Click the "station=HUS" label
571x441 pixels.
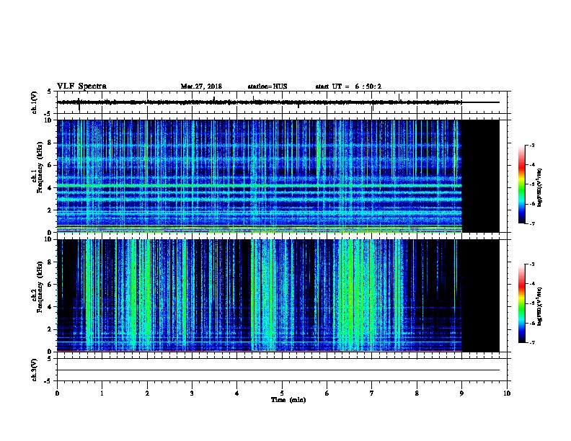click(267, 86)
